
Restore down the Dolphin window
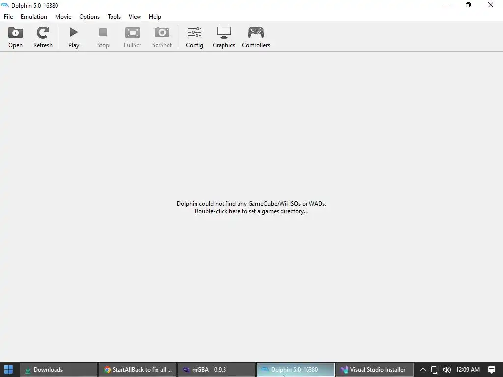(468, 5)
